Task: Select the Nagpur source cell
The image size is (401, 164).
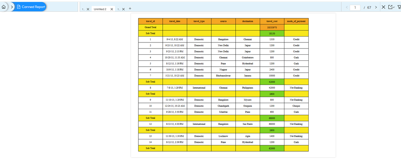Action: pos(223,70)
